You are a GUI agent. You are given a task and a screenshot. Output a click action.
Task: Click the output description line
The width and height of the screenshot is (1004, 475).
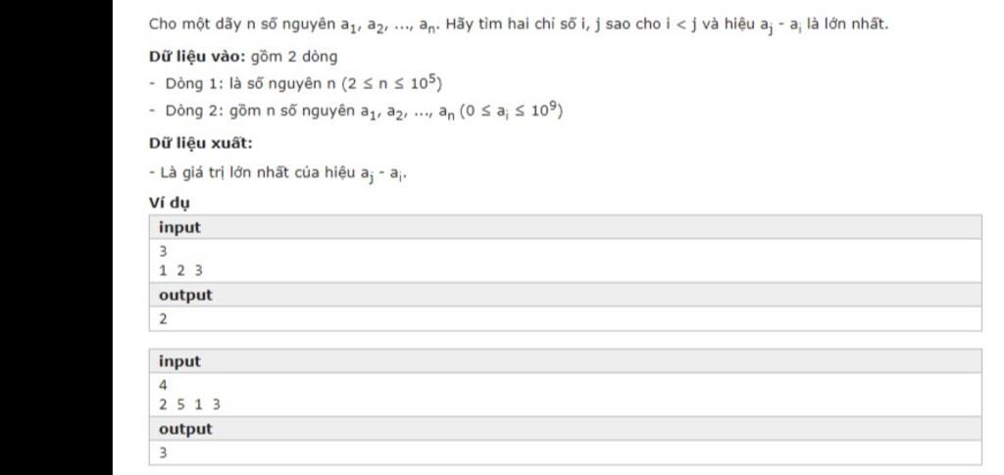(277, 172)
